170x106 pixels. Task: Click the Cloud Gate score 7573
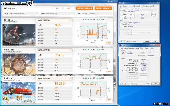pos(59,55)
